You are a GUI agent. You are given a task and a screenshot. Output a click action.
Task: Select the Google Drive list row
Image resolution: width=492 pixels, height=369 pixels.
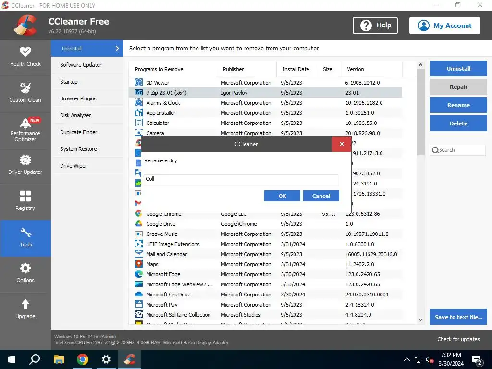pos(265,224)
